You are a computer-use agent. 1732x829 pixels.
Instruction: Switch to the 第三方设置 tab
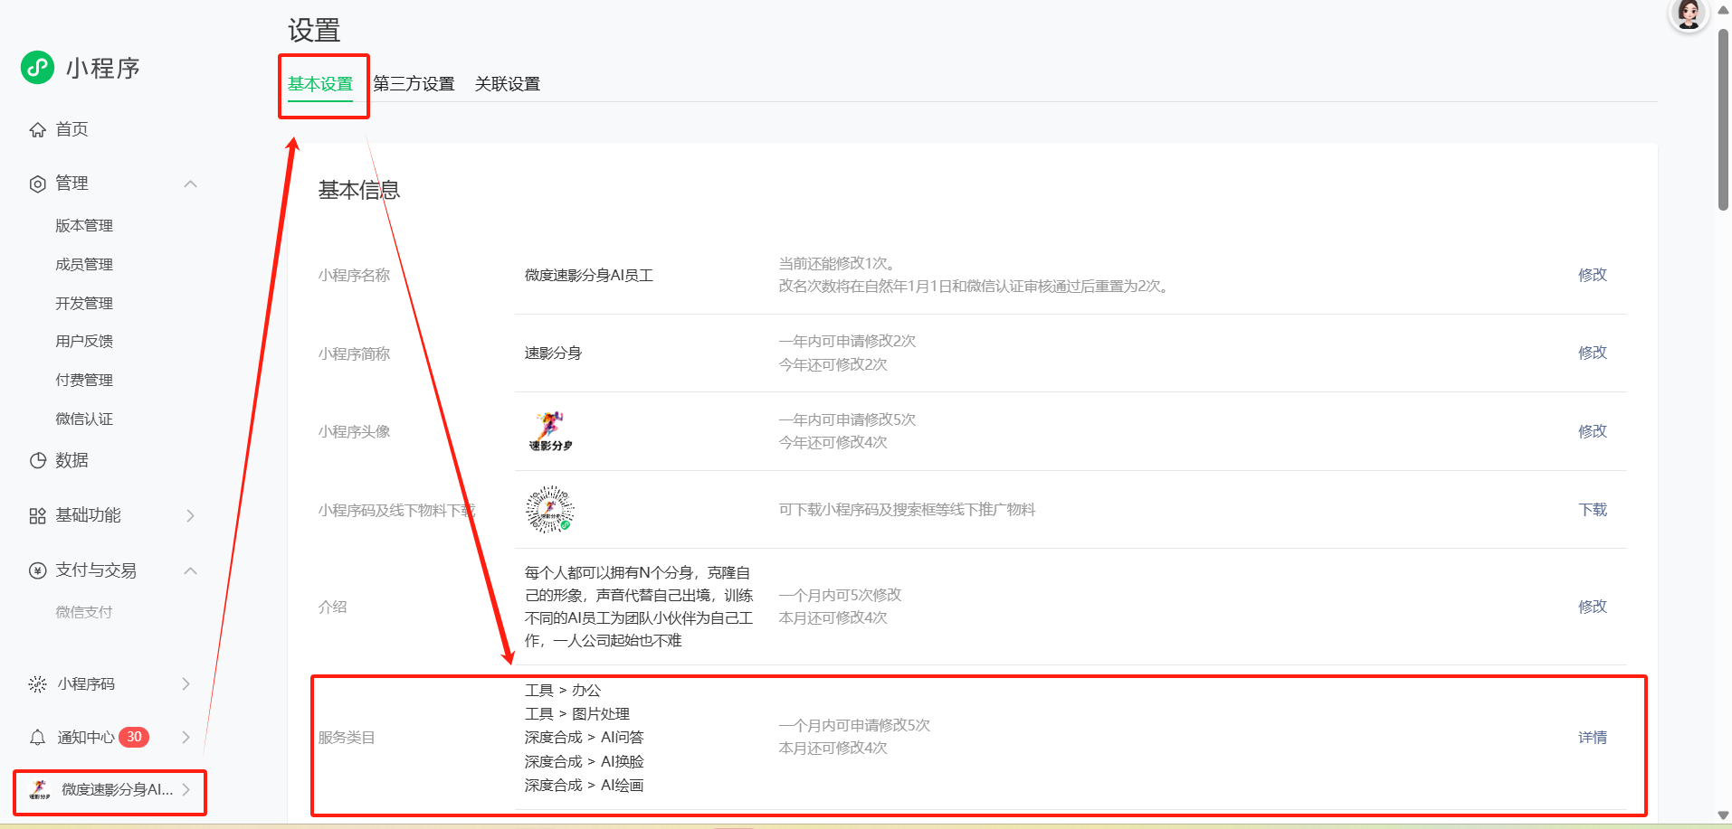pos(414,84)
